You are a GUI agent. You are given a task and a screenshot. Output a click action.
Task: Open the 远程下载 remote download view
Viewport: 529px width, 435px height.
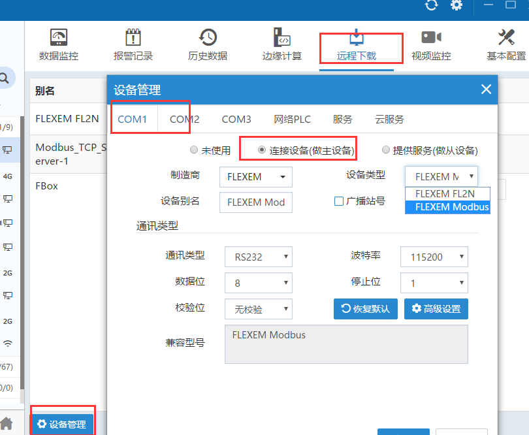(357, 45)
